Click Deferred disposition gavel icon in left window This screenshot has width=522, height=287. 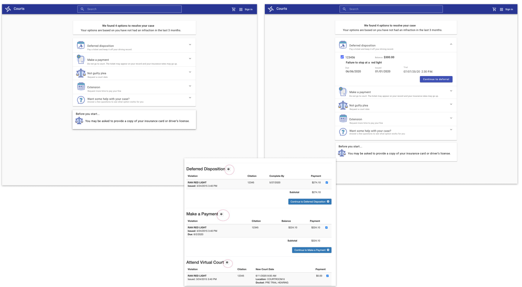coord(81,45)
